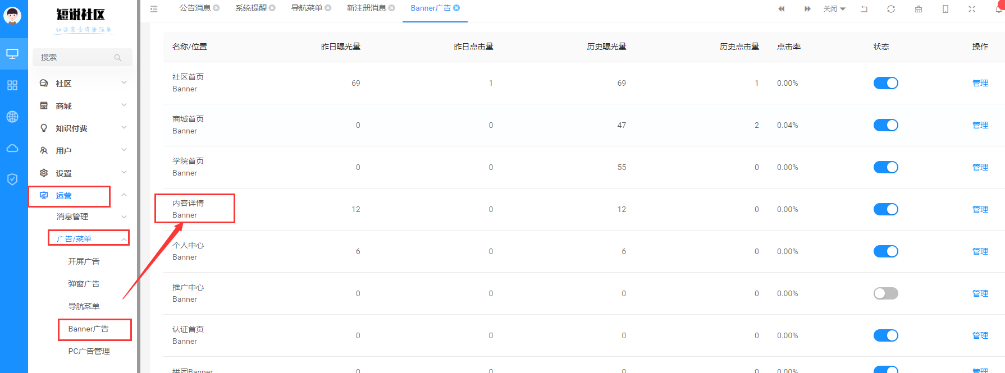The image size is (1005, 373).
Task: Collapse the 运营 sidebar menu
Action: click(x=83, y=195)
